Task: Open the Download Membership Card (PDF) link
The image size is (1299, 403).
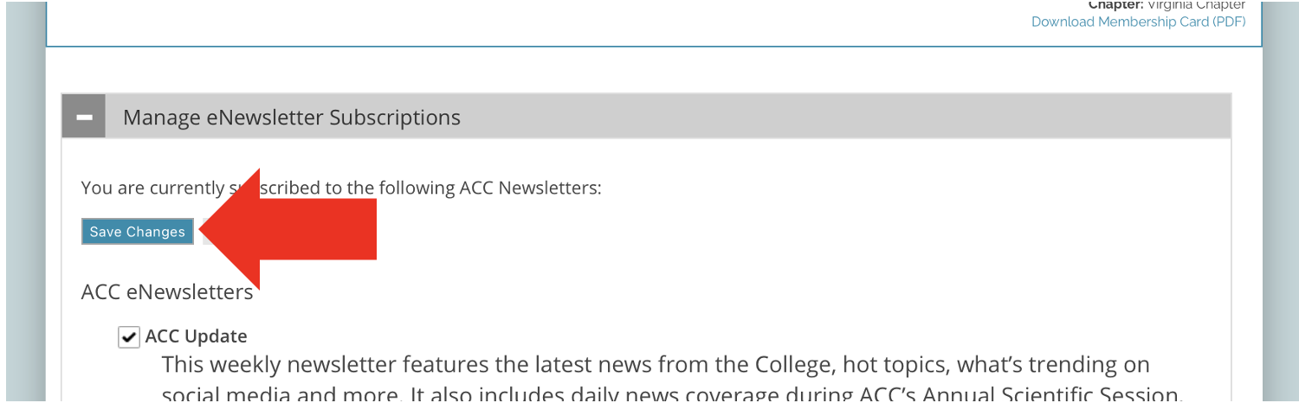Action: coord(1138,22)
